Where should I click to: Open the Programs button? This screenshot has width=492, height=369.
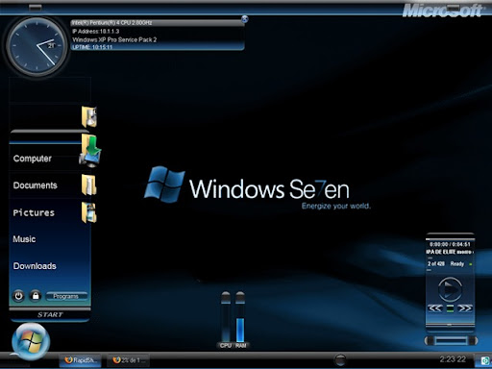66,296
